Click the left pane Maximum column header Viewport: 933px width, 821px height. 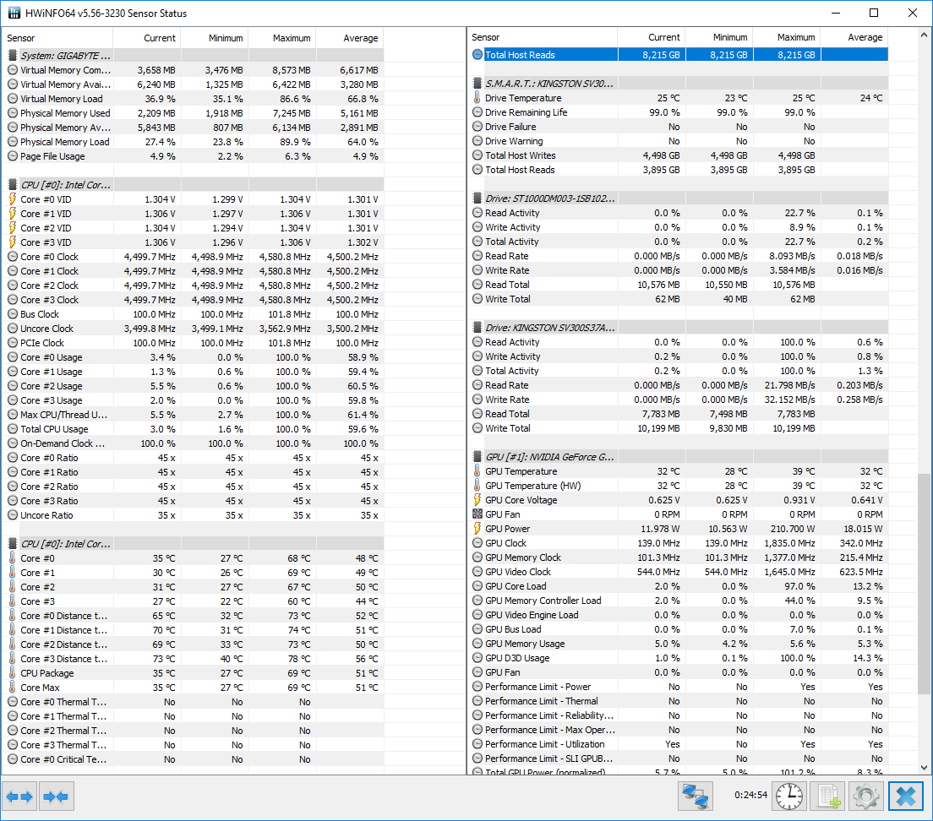(x=282, y=38)
